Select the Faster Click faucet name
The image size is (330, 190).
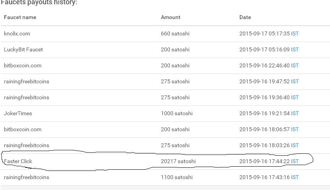(18, 161)
